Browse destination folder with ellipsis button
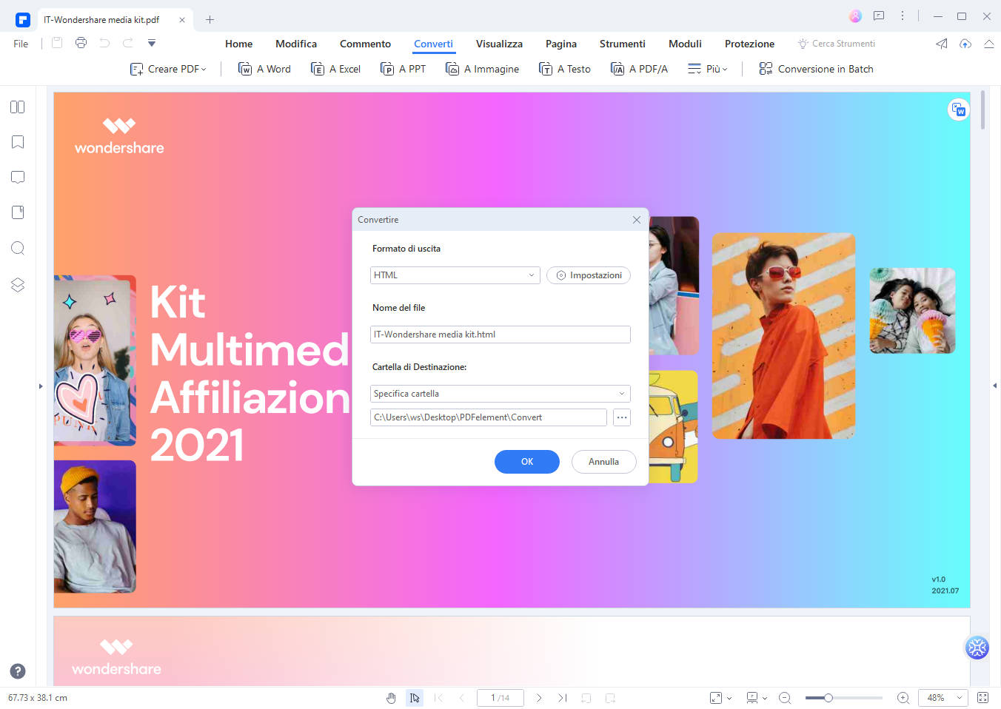1001x709 pixels. pos(622,417)
